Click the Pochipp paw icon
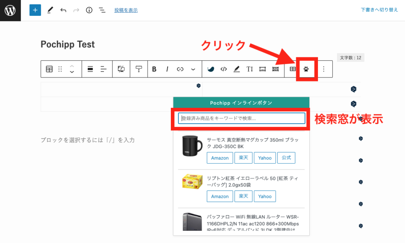 point(306,69)
